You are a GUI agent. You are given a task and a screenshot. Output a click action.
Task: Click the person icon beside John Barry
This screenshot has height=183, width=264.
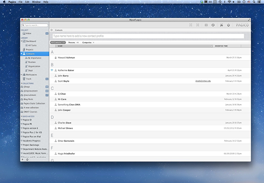click(55, 76)
